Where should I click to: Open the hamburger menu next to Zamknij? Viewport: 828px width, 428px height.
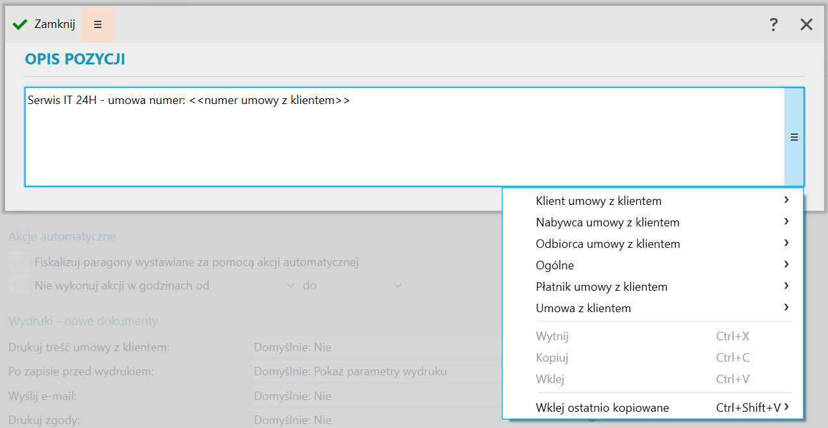point(98,25)
